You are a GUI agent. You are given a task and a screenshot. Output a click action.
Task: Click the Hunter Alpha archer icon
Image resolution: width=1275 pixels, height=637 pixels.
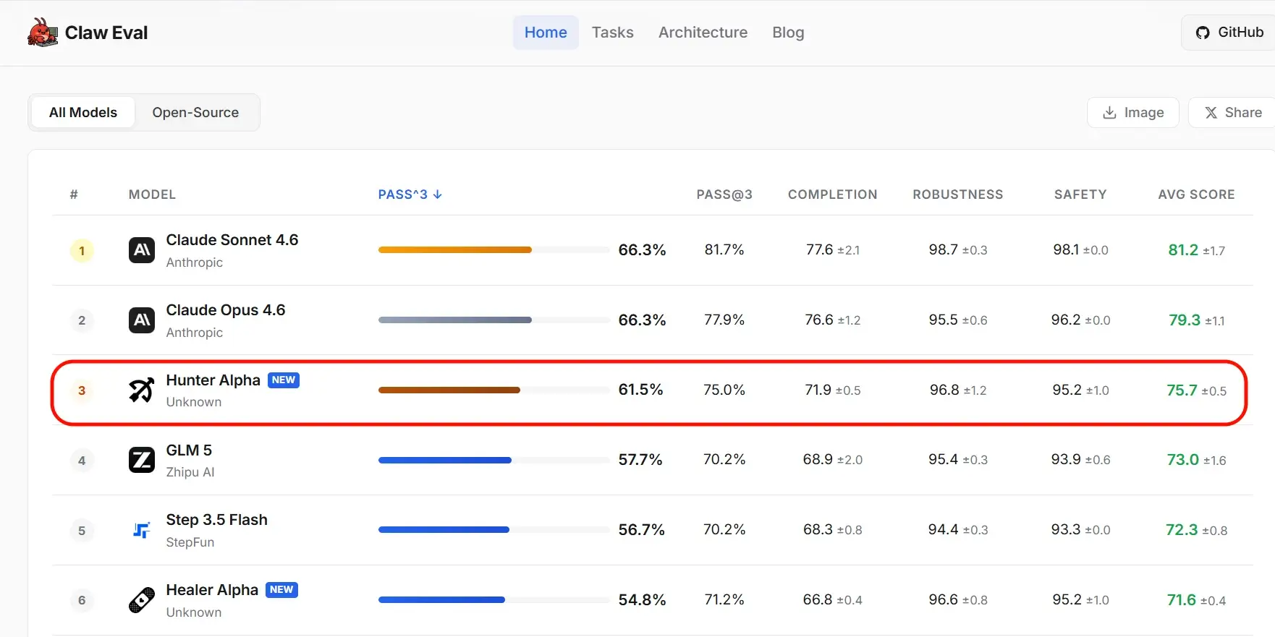142,390
